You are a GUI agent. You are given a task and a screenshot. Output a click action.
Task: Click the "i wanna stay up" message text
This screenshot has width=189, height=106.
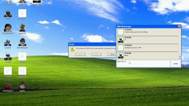click(x=136, y=32)
